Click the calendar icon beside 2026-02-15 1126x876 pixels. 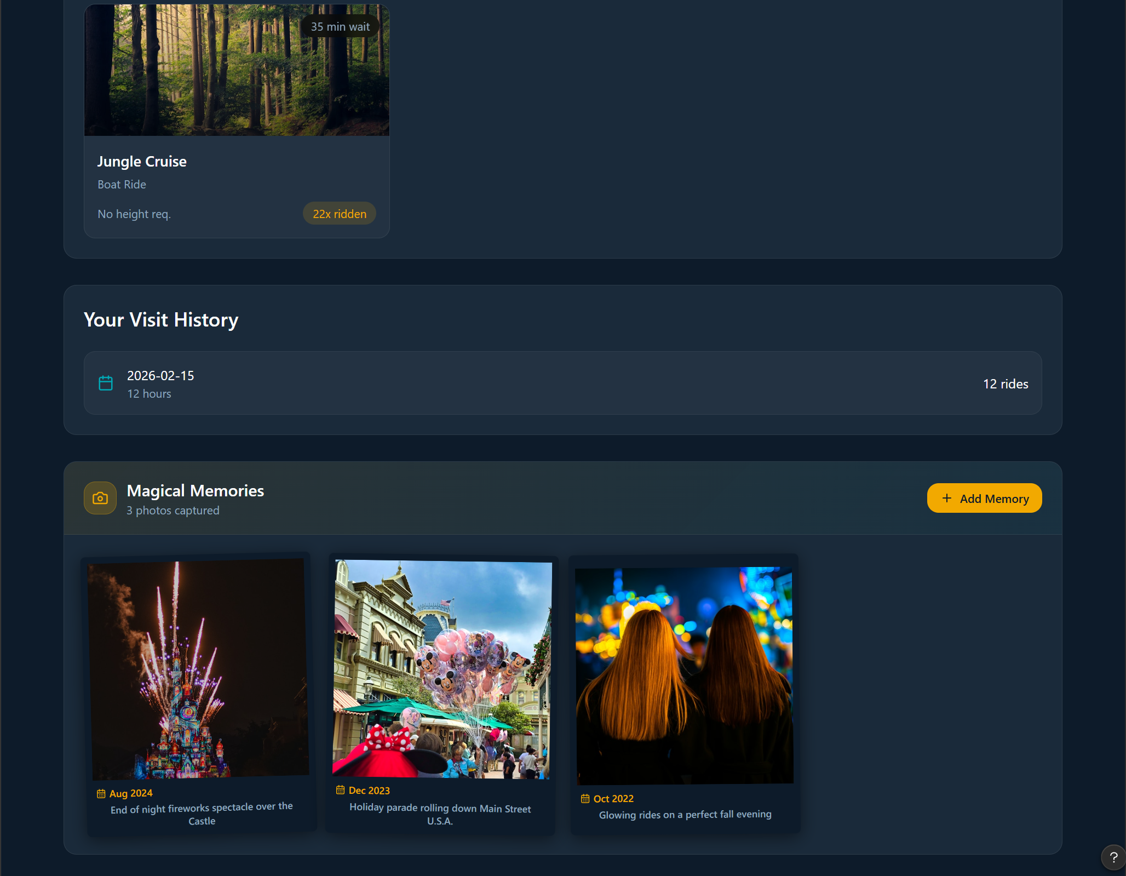click(x=106, y=383)
